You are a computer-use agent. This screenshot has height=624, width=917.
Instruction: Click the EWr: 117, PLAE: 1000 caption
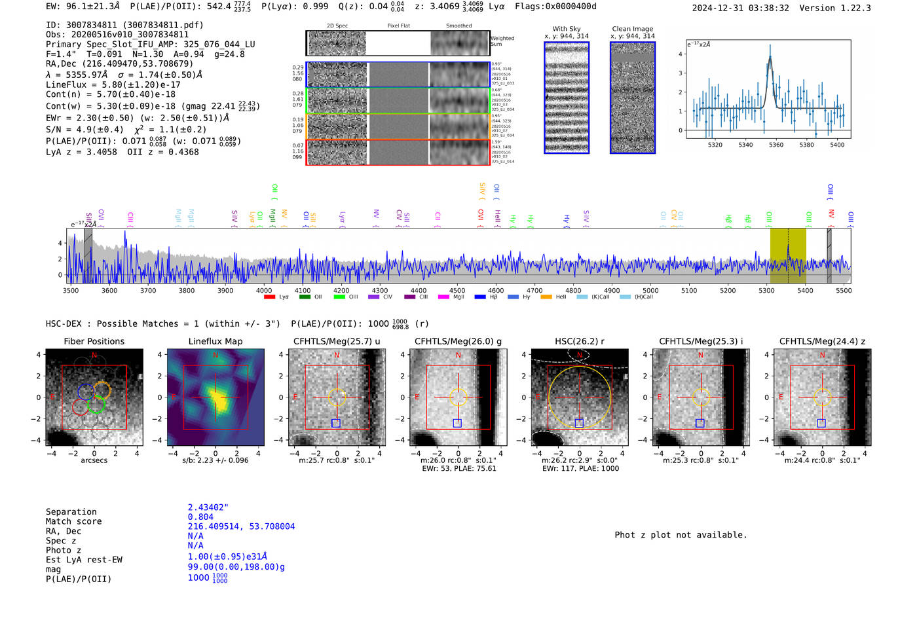click(580, 468)
